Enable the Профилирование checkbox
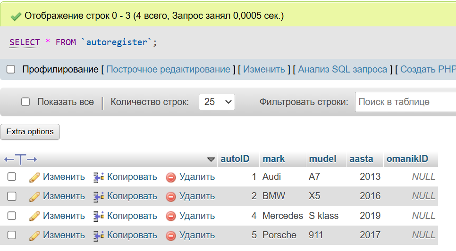Screen dimensions: 456x251 (x=11, y=69)
